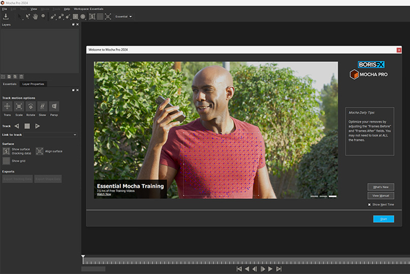410x274 pixels.
Task: Step forward one frame
Action: click(263, 269)
